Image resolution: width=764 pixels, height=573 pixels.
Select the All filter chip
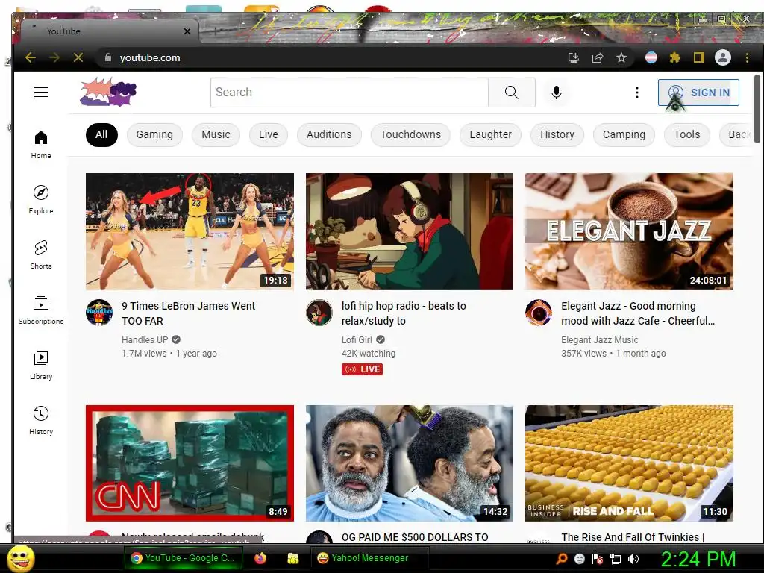(101, 134)
